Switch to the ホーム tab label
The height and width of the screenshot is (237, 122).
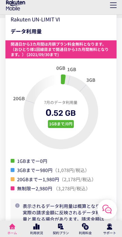[x=12, y=233]
